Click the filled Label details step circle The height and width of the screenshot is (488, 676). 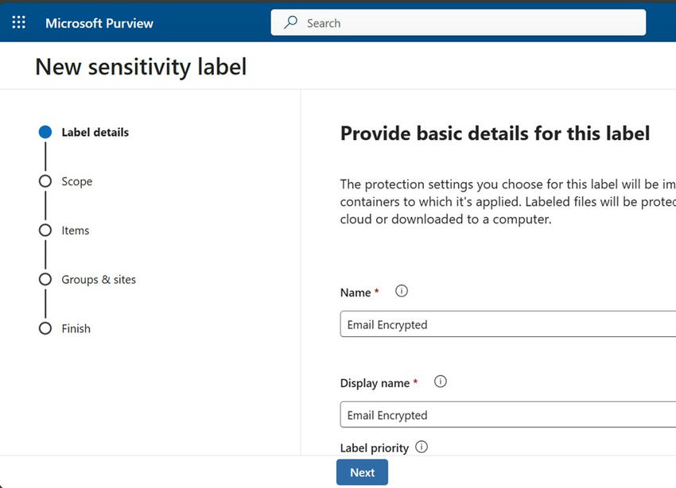point(45,132)
